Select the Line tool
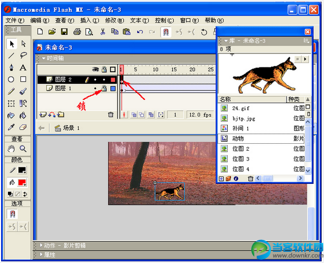The image size is (324, 263). point(11,56)
